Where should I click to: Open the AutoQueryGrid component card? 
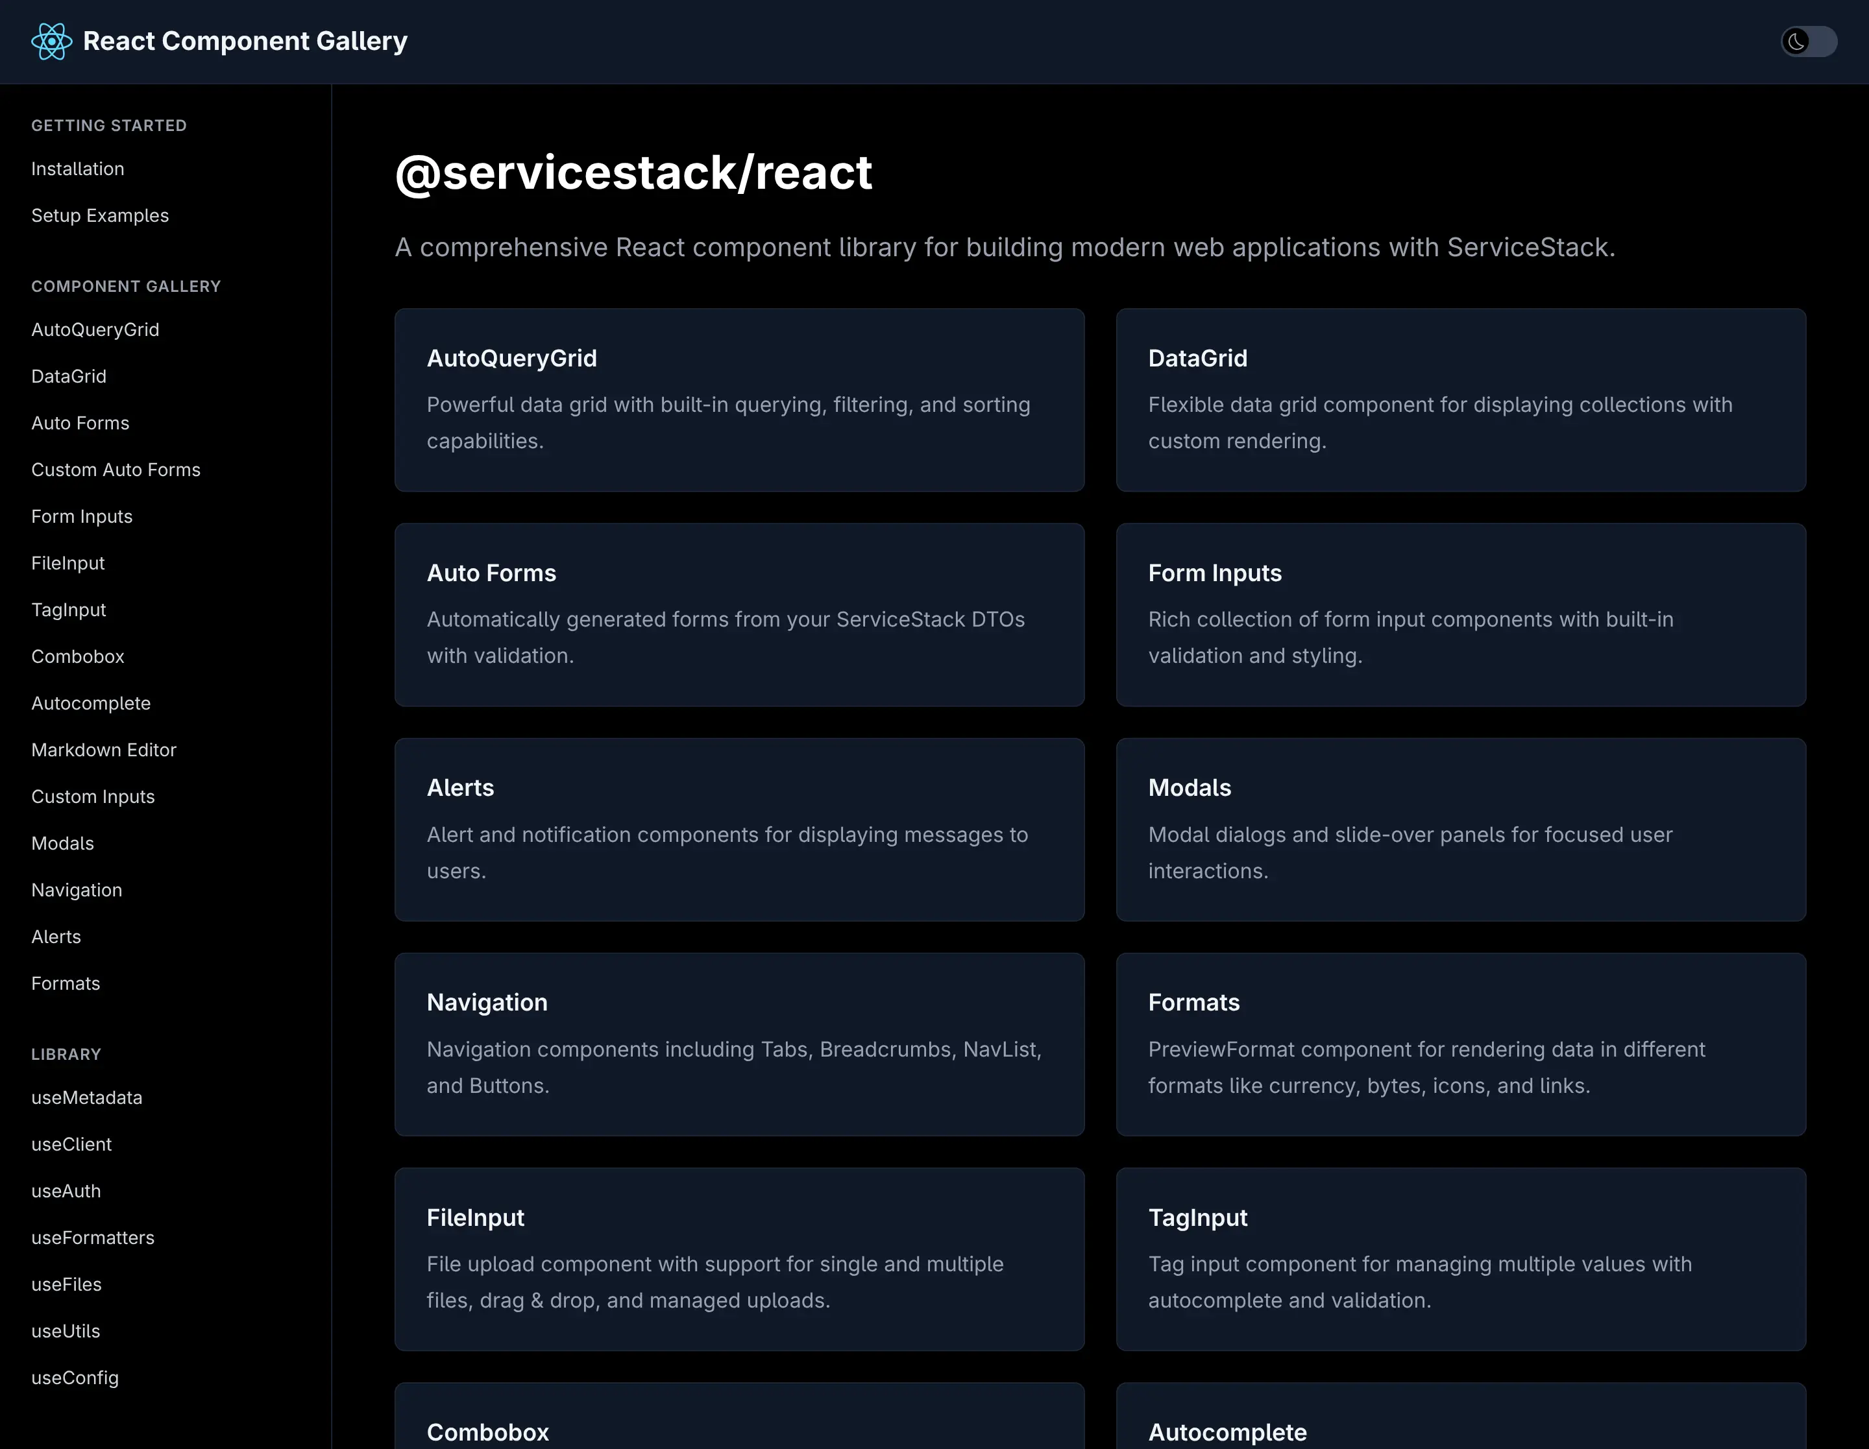tap(739, 400)
